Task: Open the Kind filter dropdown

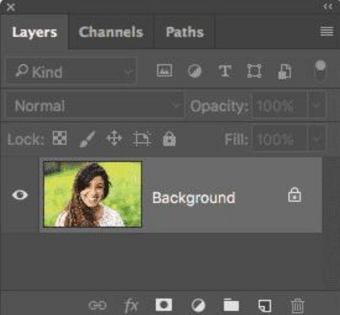Action: (x=71, y=71)
